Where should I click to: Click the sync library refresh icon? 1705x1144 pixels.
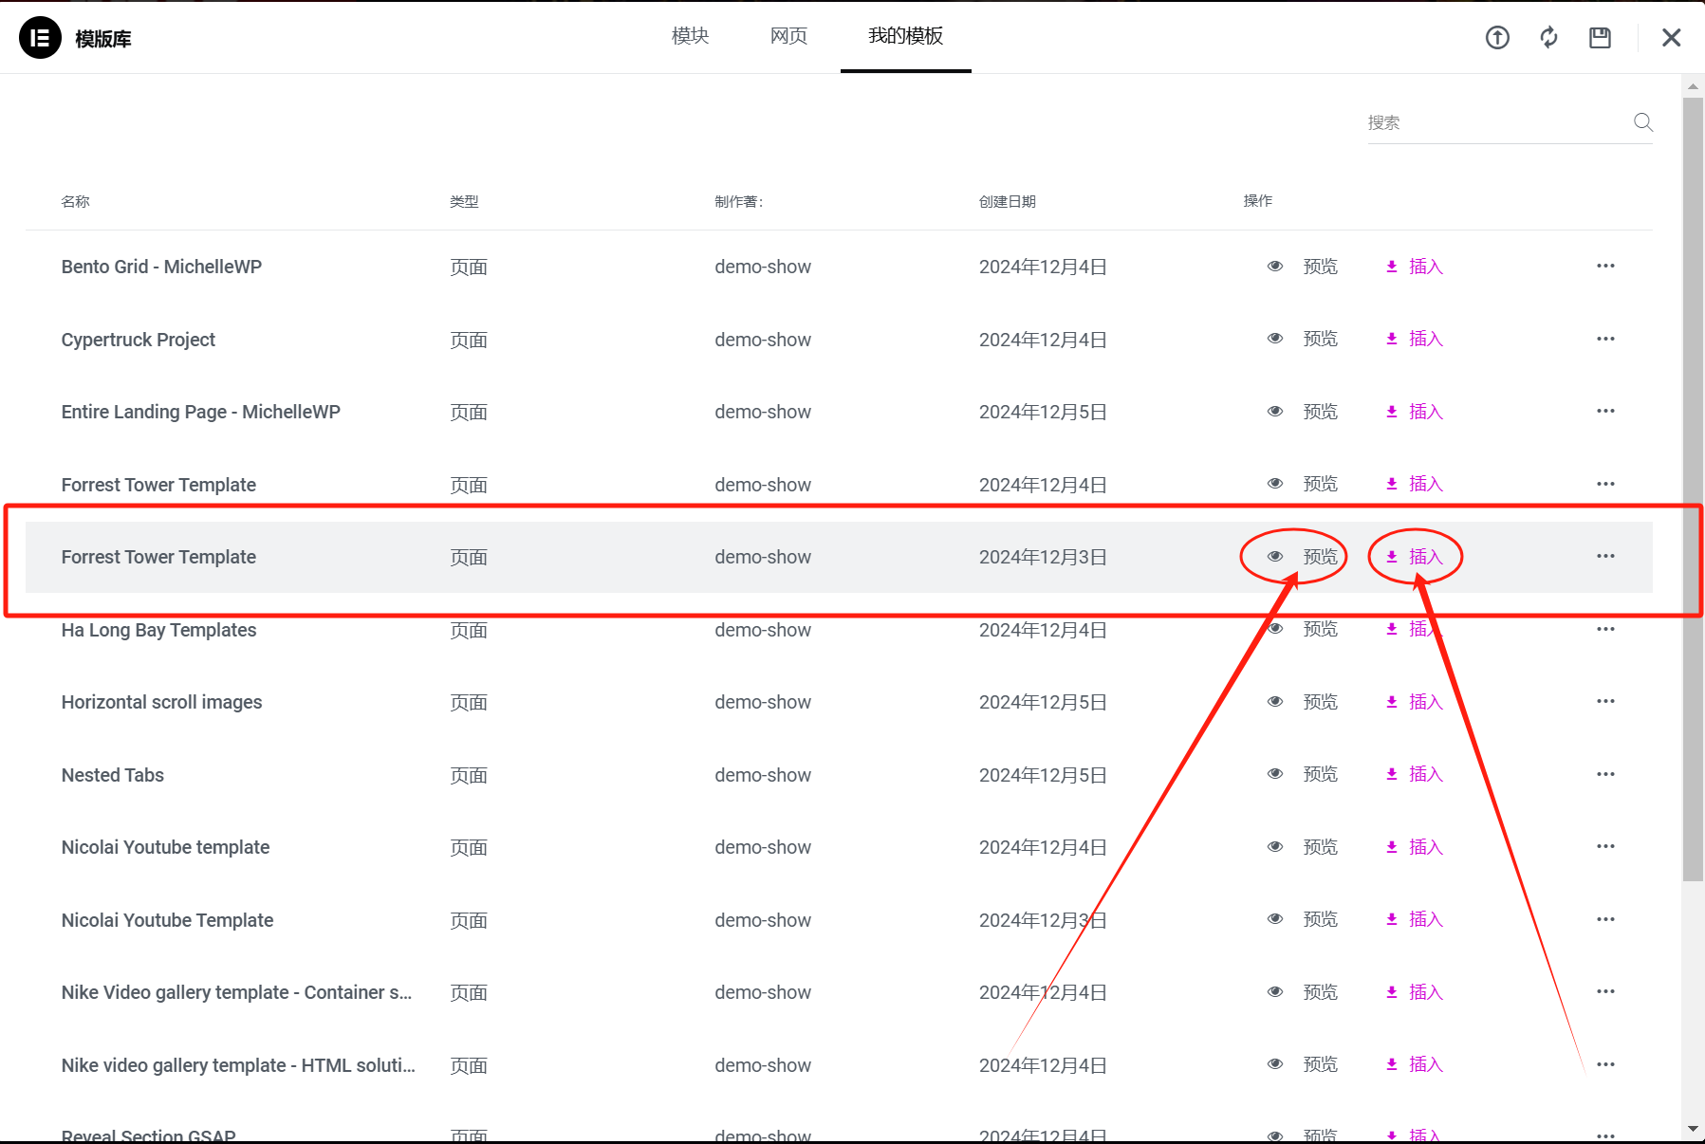(1548, 38)
